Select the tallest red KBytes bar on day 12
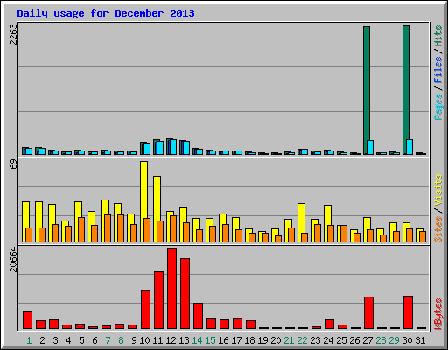Screen dimensions: 448x350 pos(171,289)
